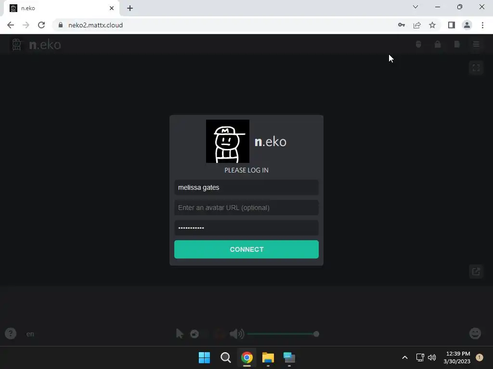Click the remote desktop app in taskbar
The height and width of the screenshot is (369, 493).
289,357
